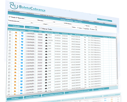
Task: Open the Financeiro menu
Action: tap(74, 19)
